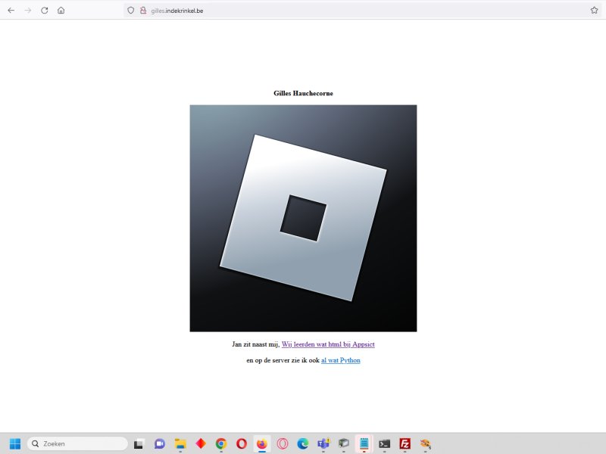This screenshot has width=606, height=454.
Task: Go to the browser home page
Action: pyautogui.click(x=61, y=11)
